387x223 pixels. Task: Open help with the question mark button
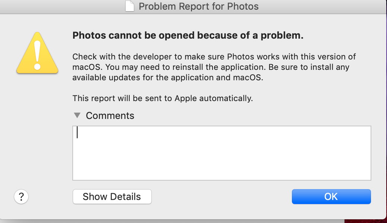click(21, 196)
